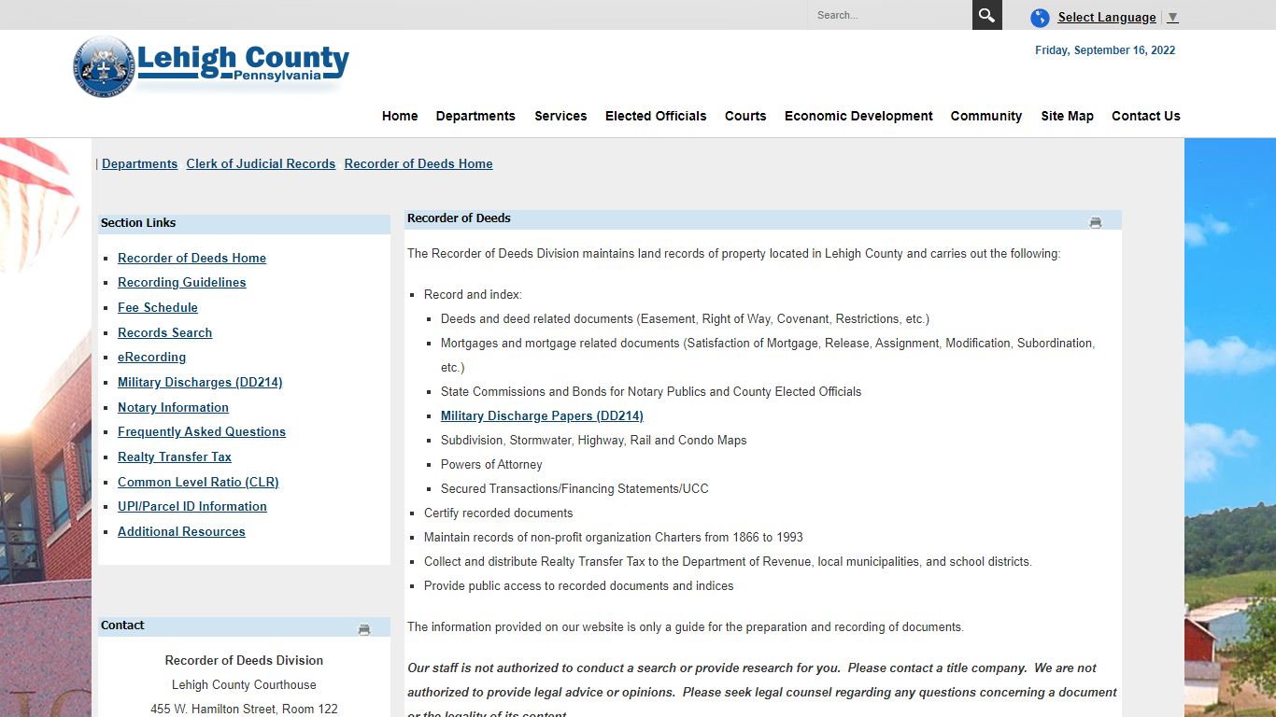Open the Community menu
This screenshot has height=717, width=1276.
click(x=986, y=116)
